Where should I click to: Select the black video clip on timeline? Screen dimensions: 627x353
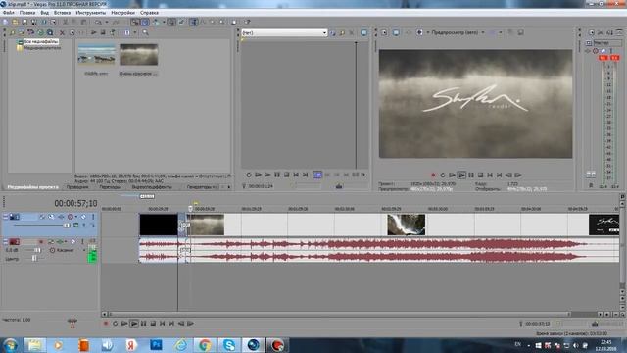159,225
